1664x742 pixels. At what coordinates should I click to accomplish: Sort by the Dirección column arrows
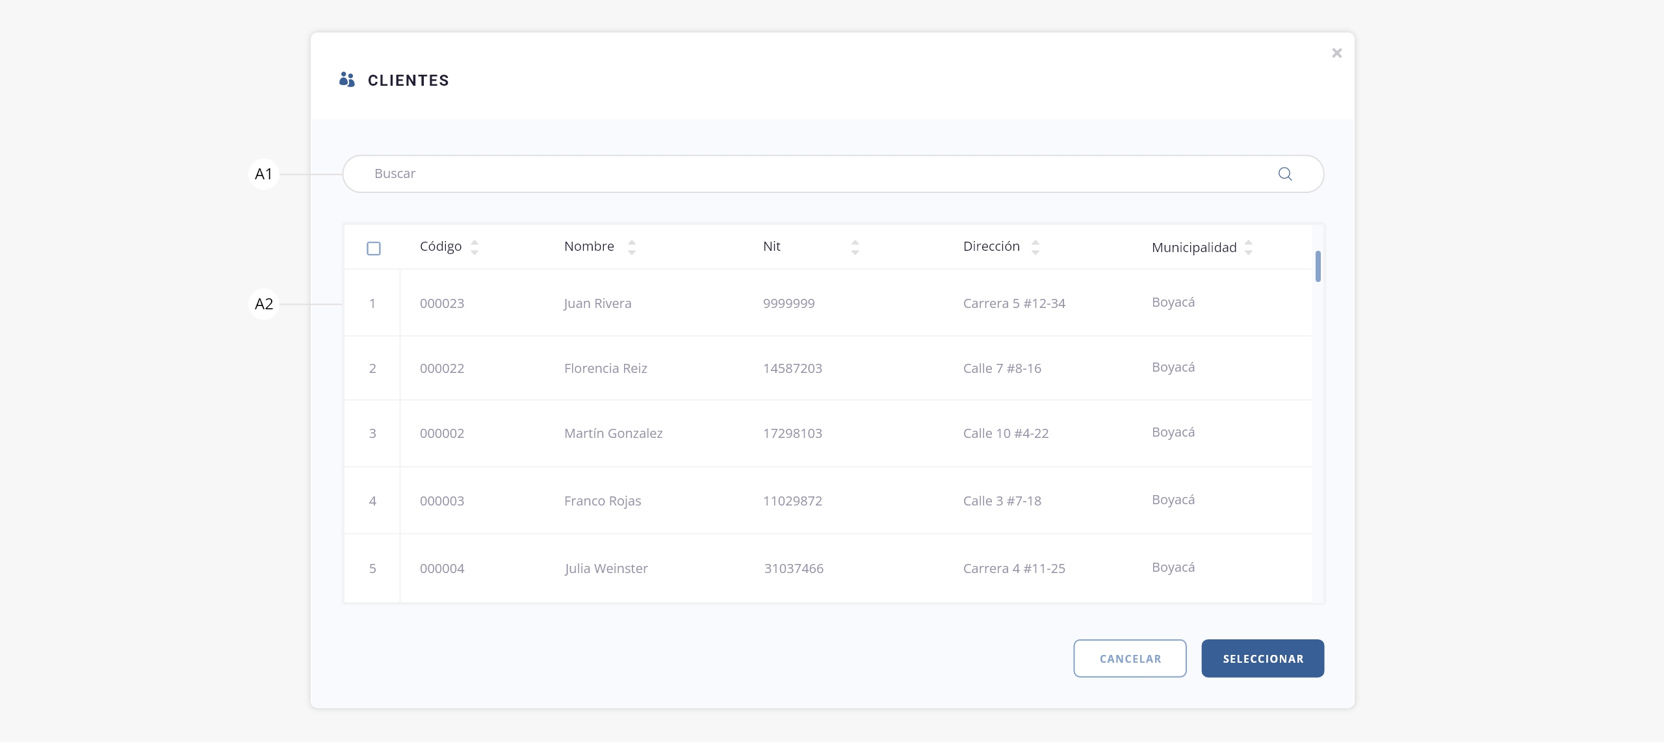coord(1035,247)
